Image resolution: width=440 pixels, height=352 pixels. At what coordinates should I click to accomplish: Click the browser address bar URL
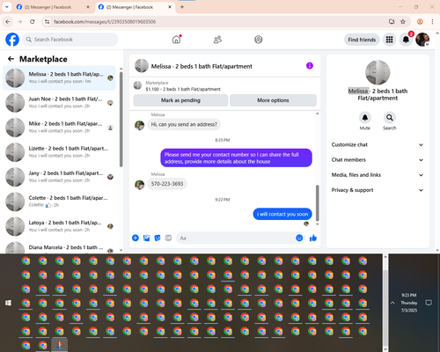coord(105,22)
